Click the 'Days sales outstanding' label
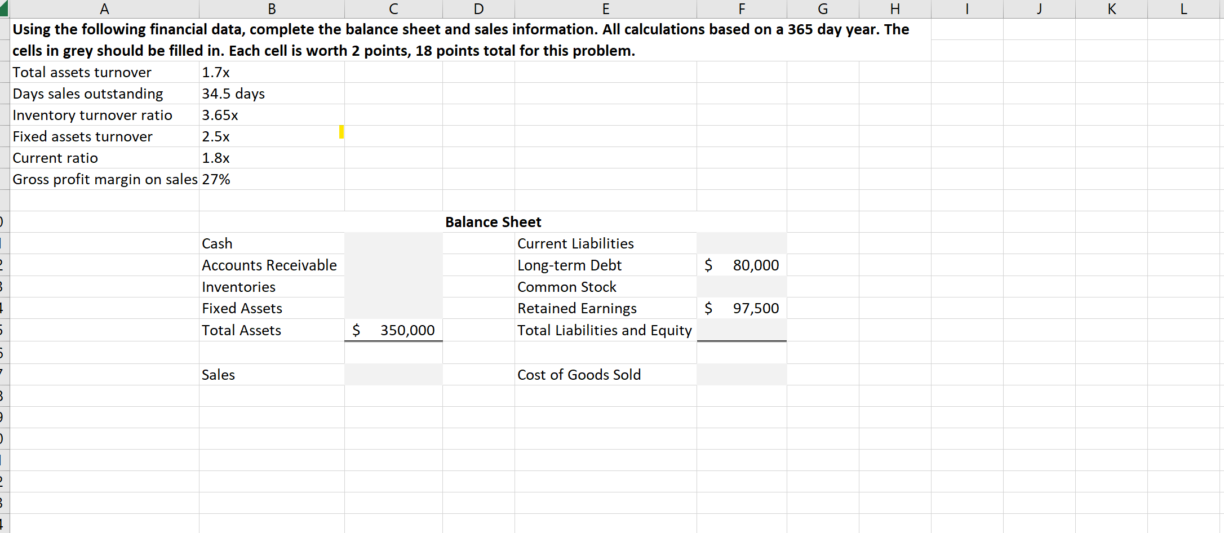Viewport: 1224px width, 533px height. pyautogui.click(x=88, y=94)
